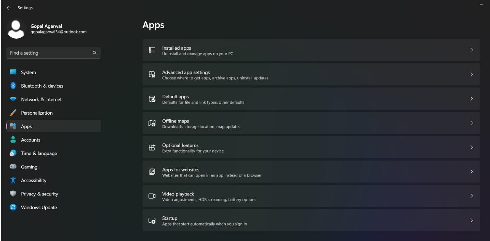Image resolution: width=490 pixels, height=241 pixels.
Task: Click the Find a setting field
Action: click(50, 53)
